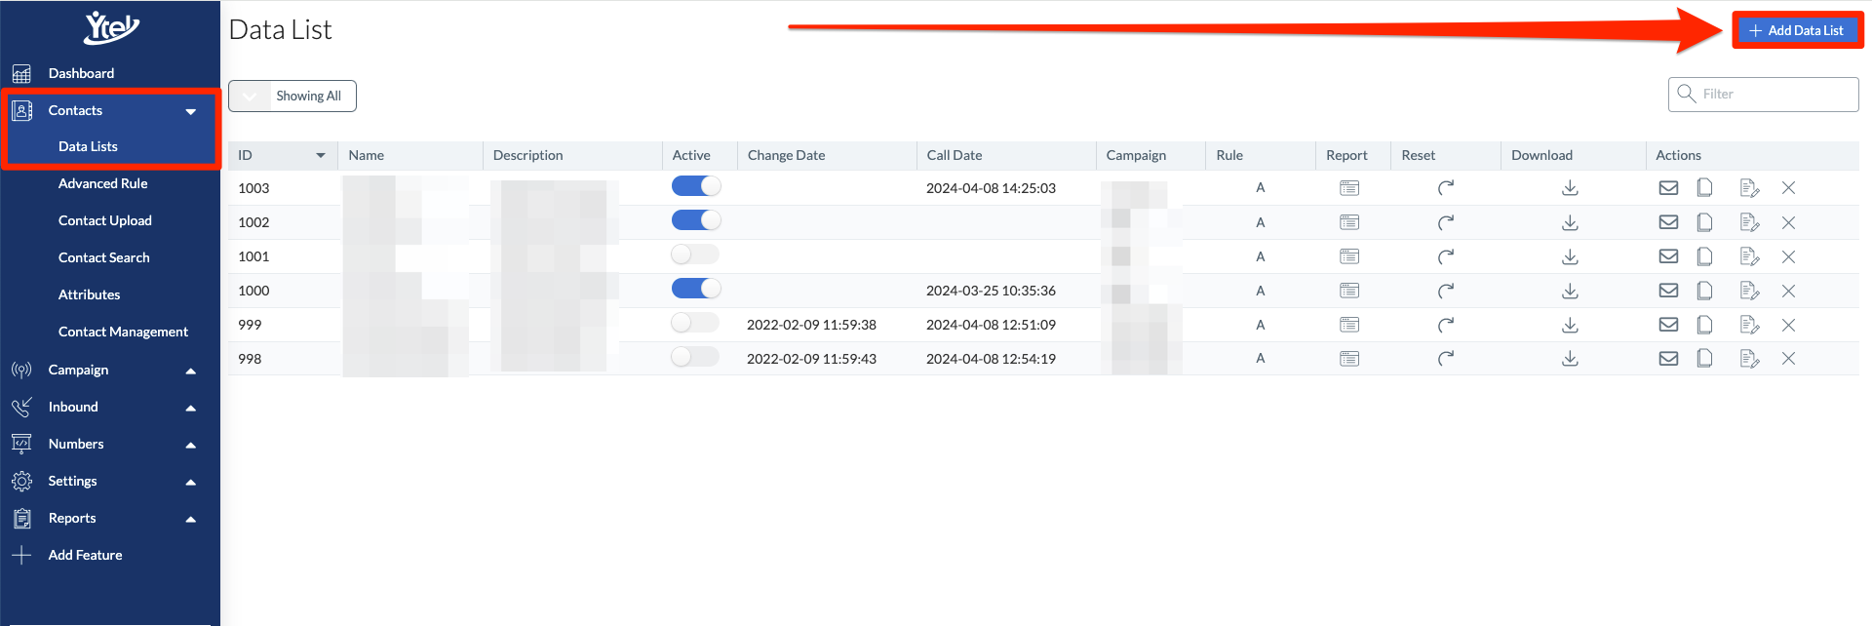Viewport: 1872px width, 626px height.
Task: Click the envelope icon for list 999
Action: point(1668,325)
